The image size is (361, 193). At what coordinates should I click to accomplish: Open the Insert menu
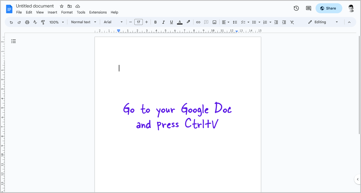52,12
